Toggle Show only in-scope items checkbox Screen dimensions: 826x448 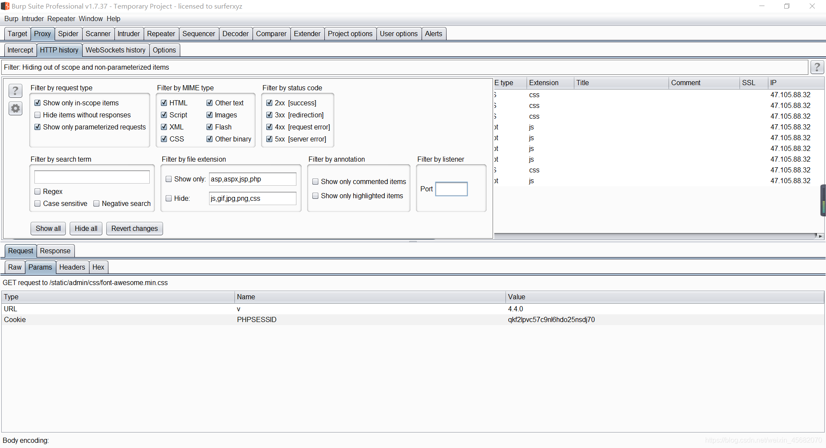37,103
